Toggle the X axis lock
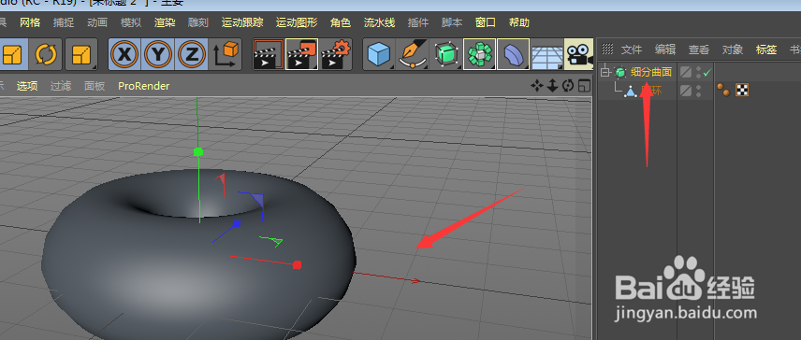Viewport: 801px width, 340px height. [x=124, y=54]
